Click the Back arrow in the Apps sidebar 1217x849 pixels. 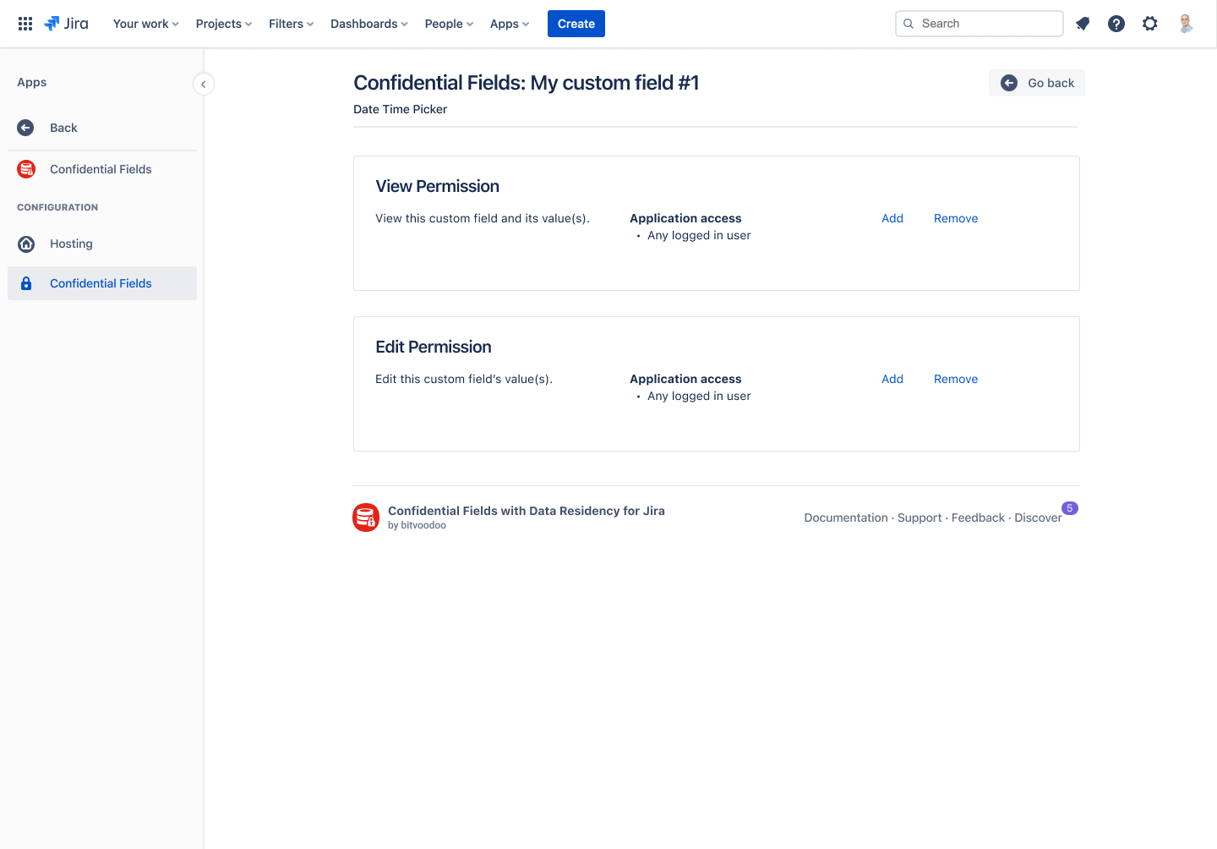25,127
